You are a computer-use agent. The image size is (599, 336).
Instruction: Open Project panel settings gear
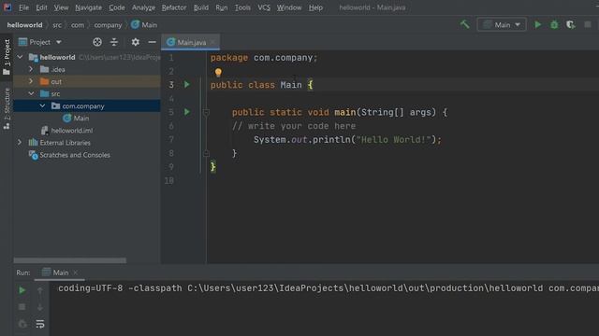135,42
